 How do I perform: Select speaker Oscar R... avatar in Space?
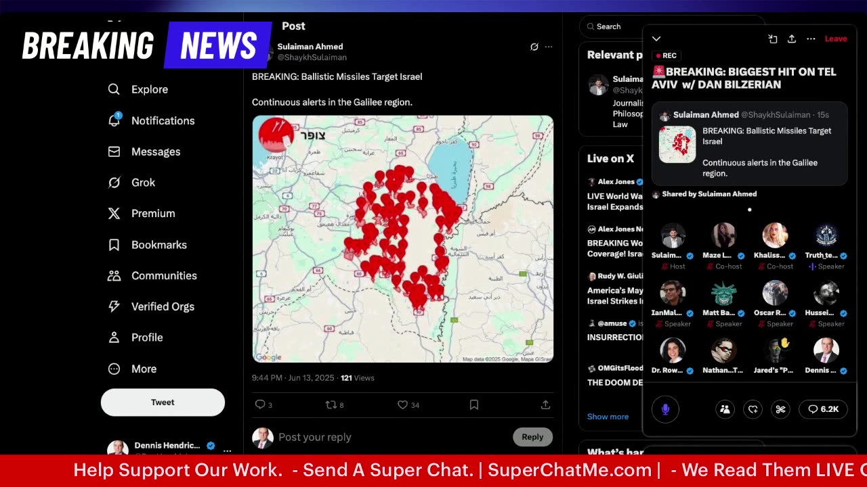coord(775,294)
